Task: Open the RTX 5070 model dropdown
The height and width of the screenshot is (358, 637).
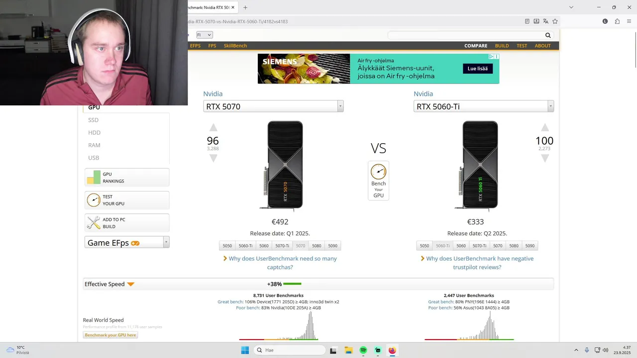Action: tap(340, 106)
